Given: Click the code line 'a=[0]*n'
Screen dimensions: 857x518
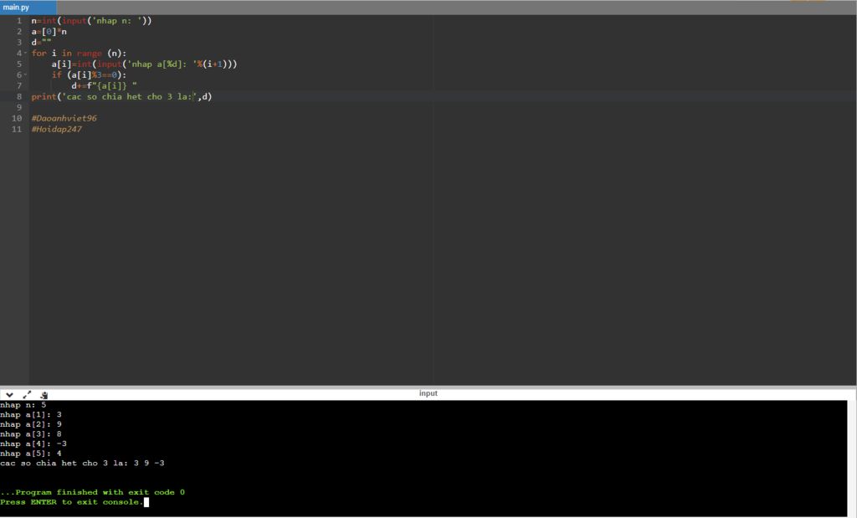Looking at the screenshot, I should 49,32.
